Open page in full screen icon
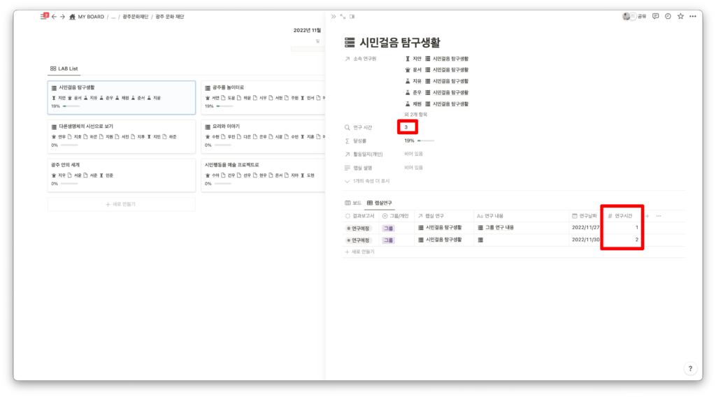The image size is (716, 397). tap(343, 17)
